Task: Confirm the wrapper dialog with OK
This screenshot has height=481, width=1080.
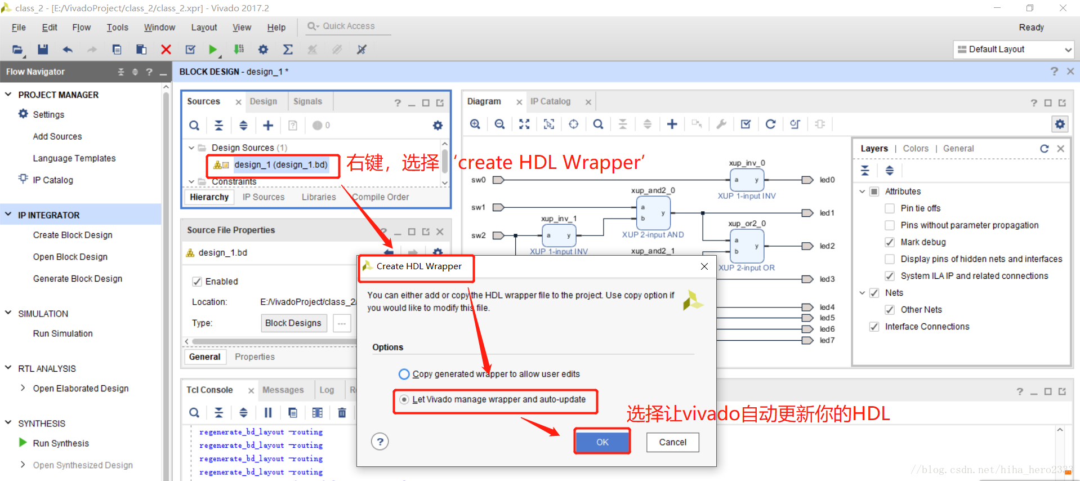Action: pyautogui.click(x=602, y=442)
